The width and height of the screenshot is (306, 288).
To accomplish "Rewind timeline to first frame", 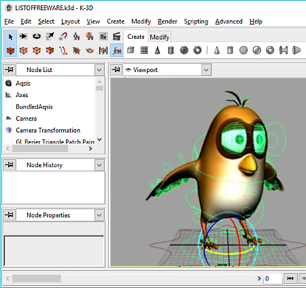I will point(290,278).
